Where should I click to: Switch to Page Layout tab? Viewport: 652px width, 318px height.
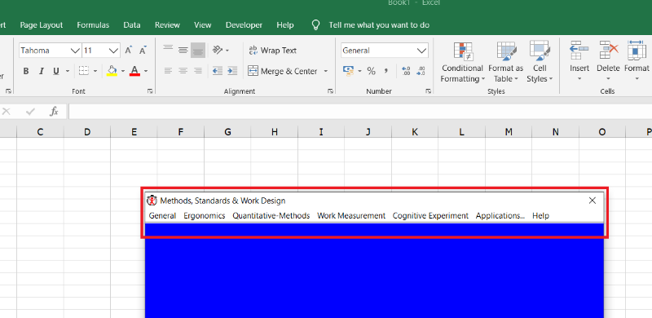42,25
